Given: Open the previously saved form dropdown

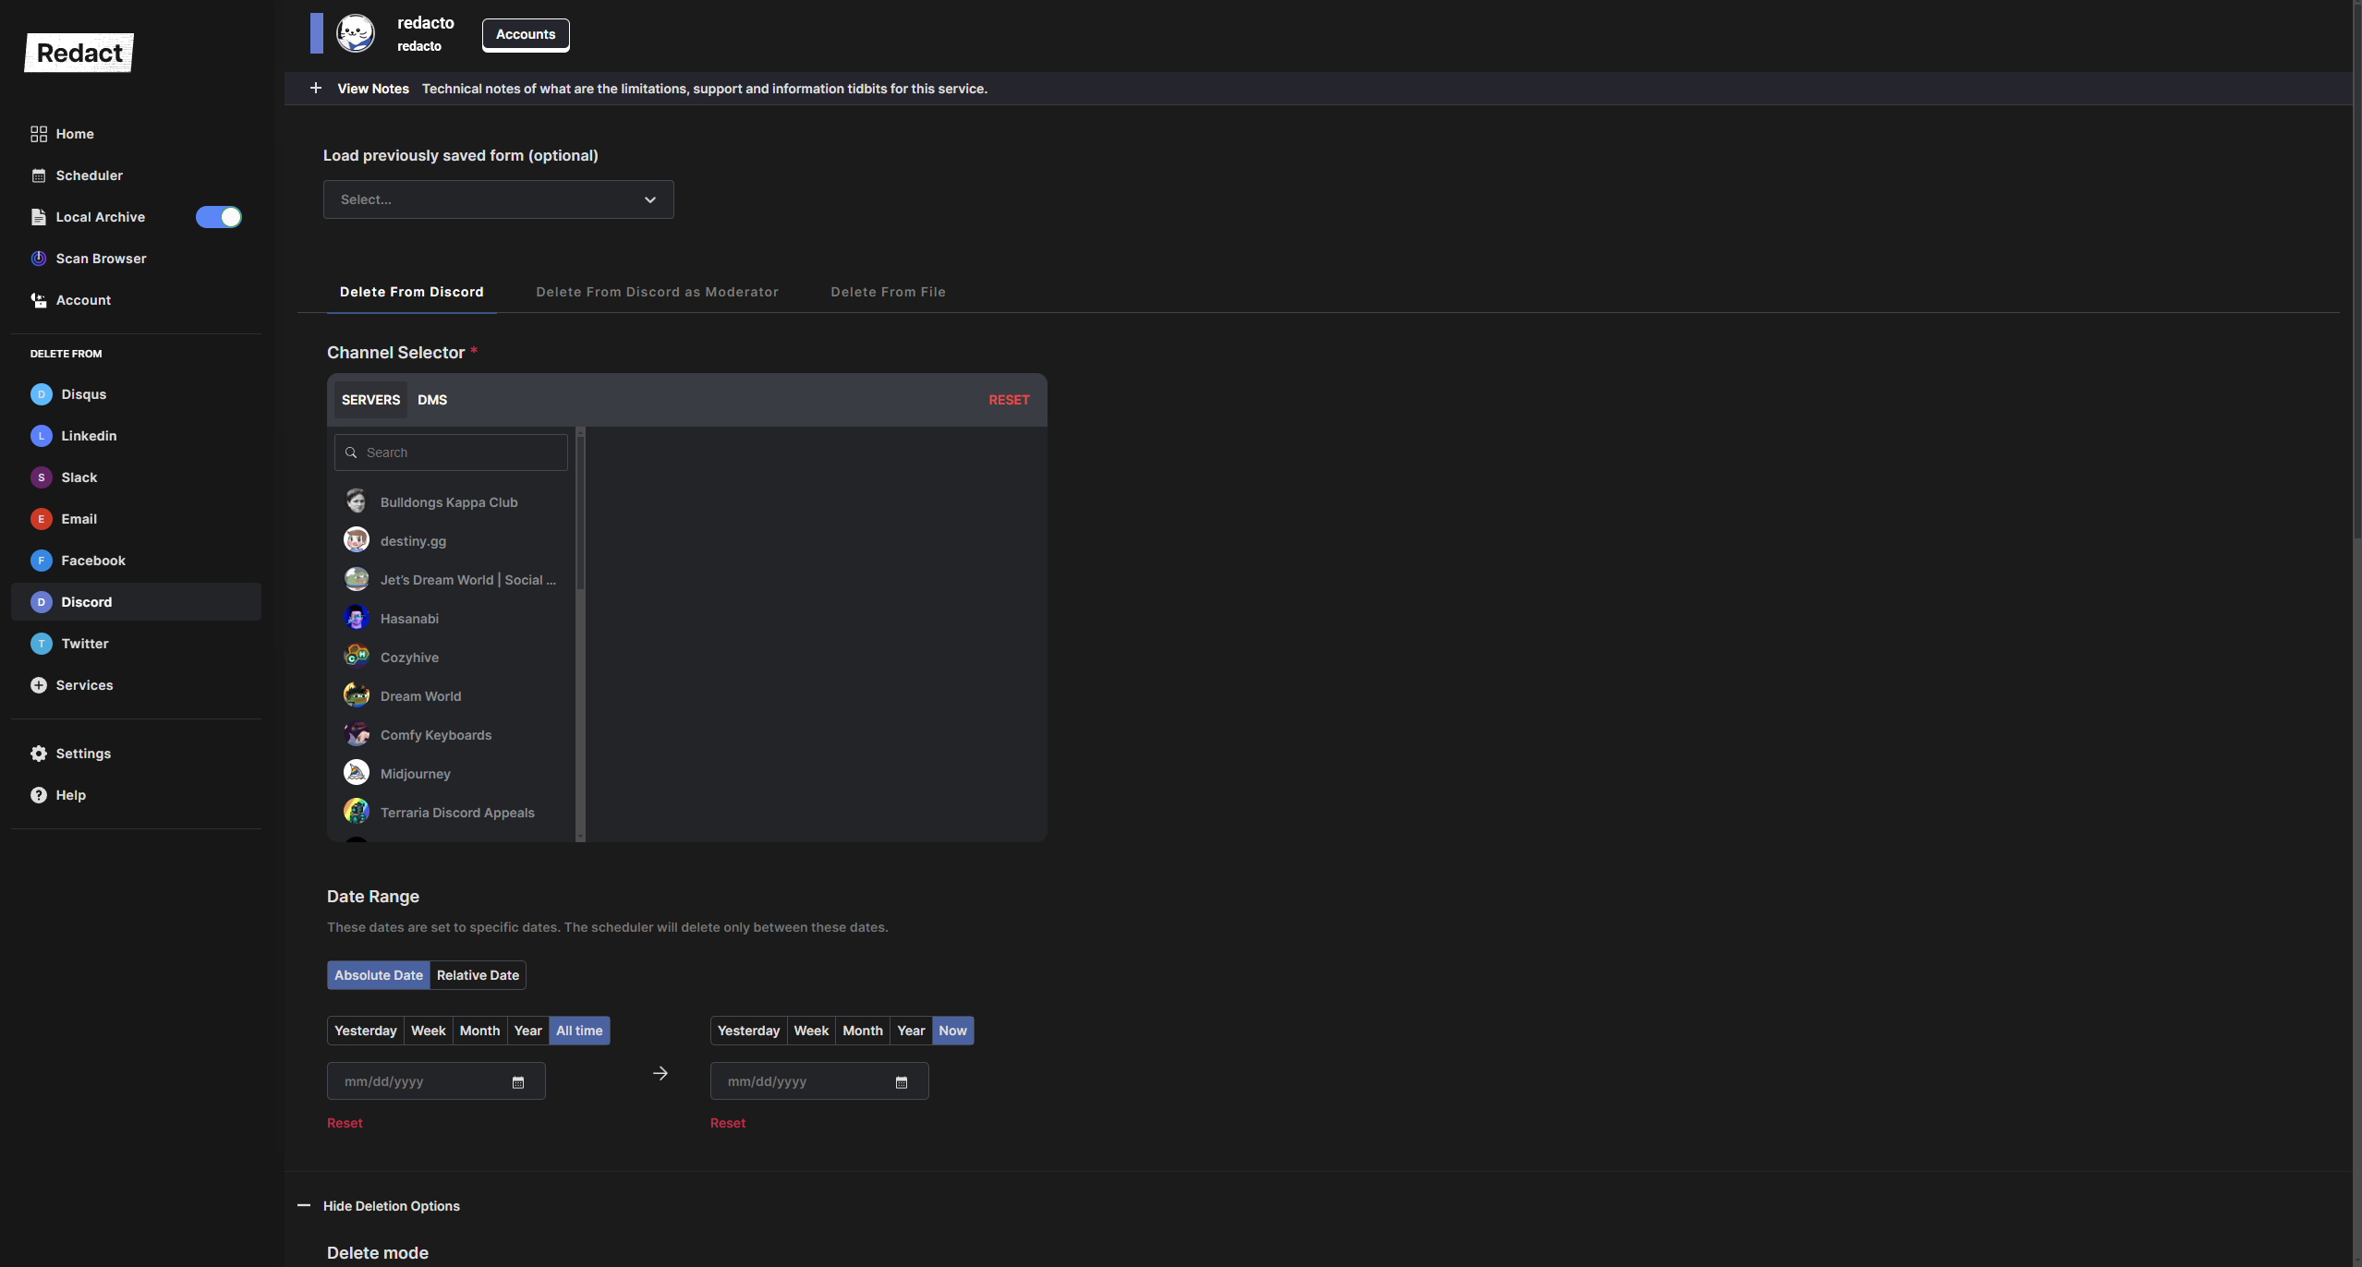Looking at the screenshot, I should click(x=498, y=199).
